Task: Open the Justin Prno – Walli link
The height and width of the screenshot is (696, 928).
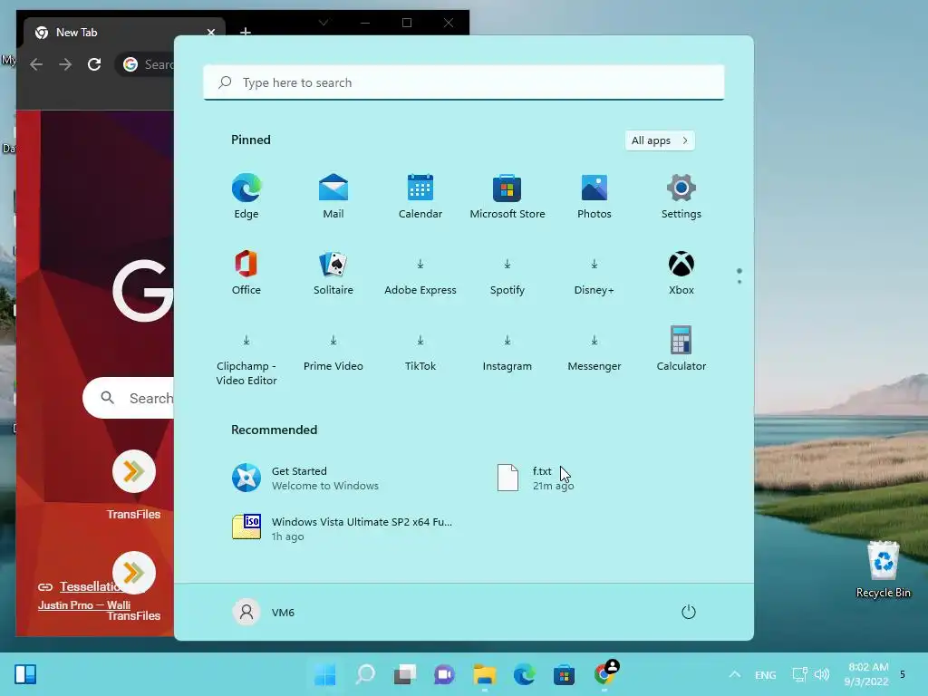Action: pos(84,604)
